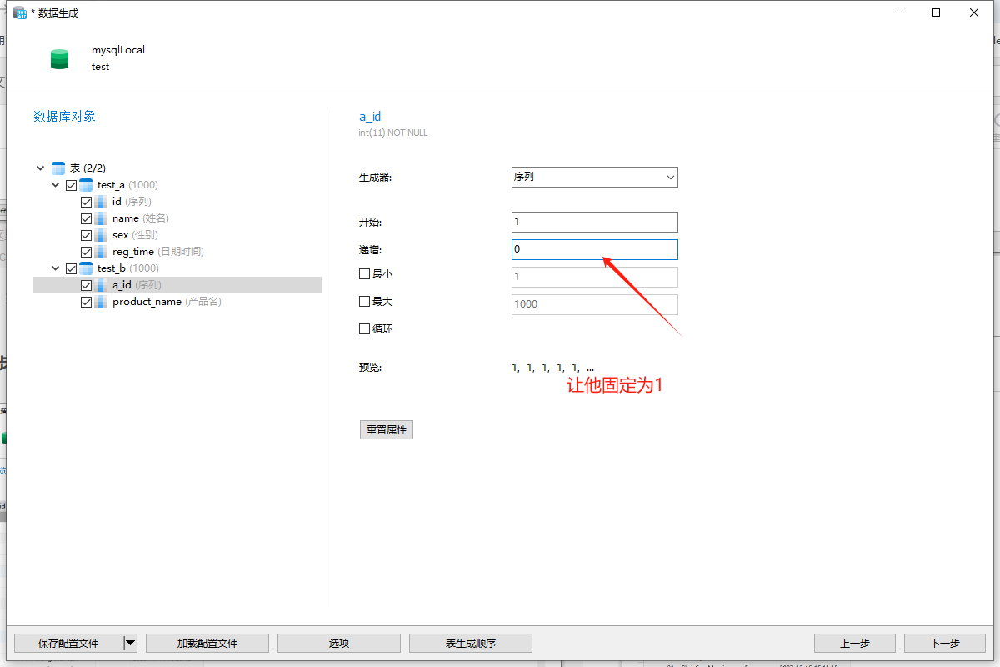
Task: Uncheck the a_id column checkbox
Action: (86, 285)
